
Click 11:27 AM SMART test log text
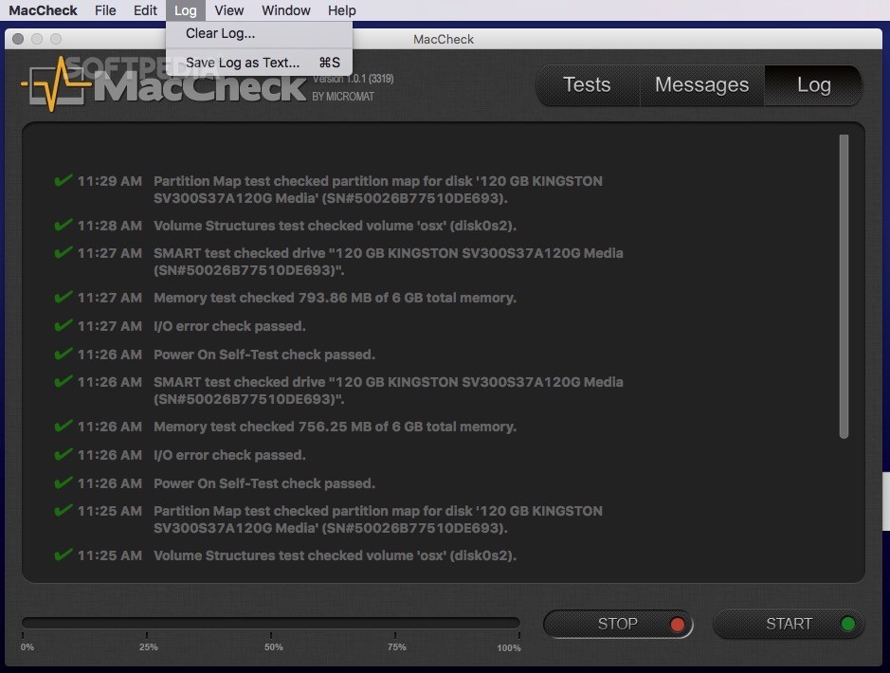click(389, 261)
